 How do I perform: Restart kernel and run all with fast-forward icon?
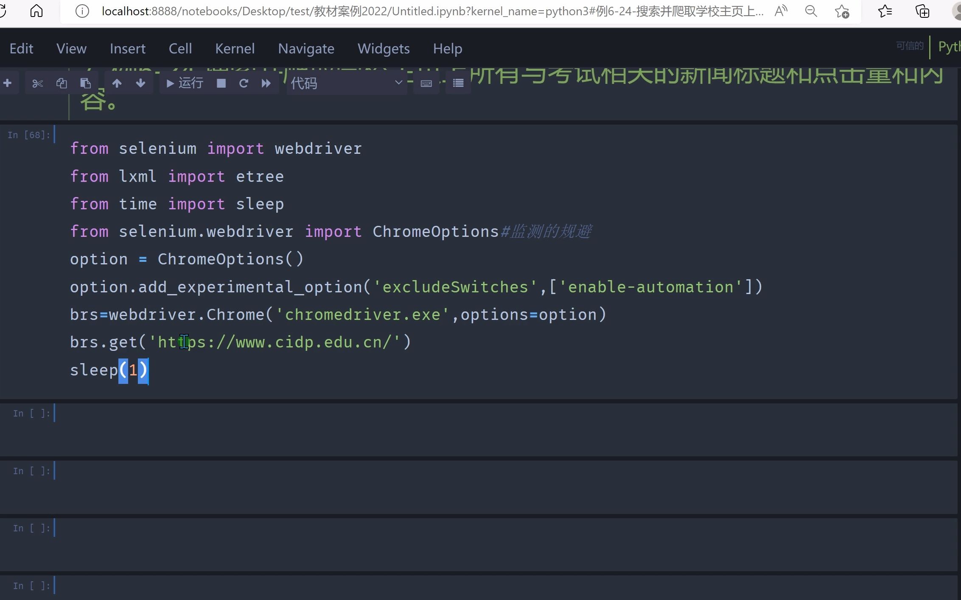coord(266,83)
